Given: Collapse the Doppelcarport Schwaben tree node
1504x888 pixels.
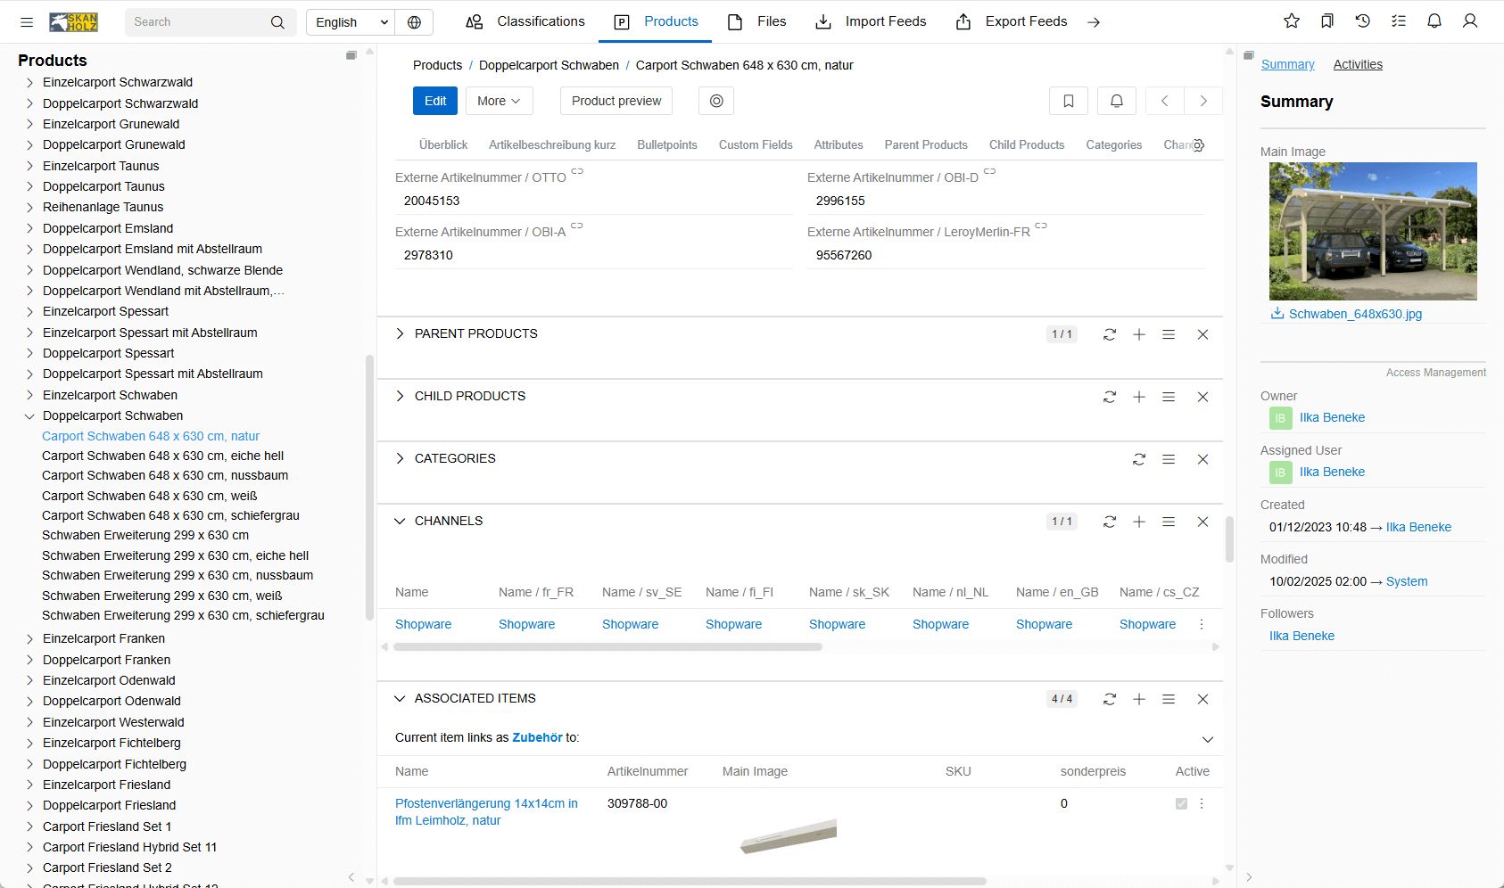Looking at the screenshot, I should 29,416.
